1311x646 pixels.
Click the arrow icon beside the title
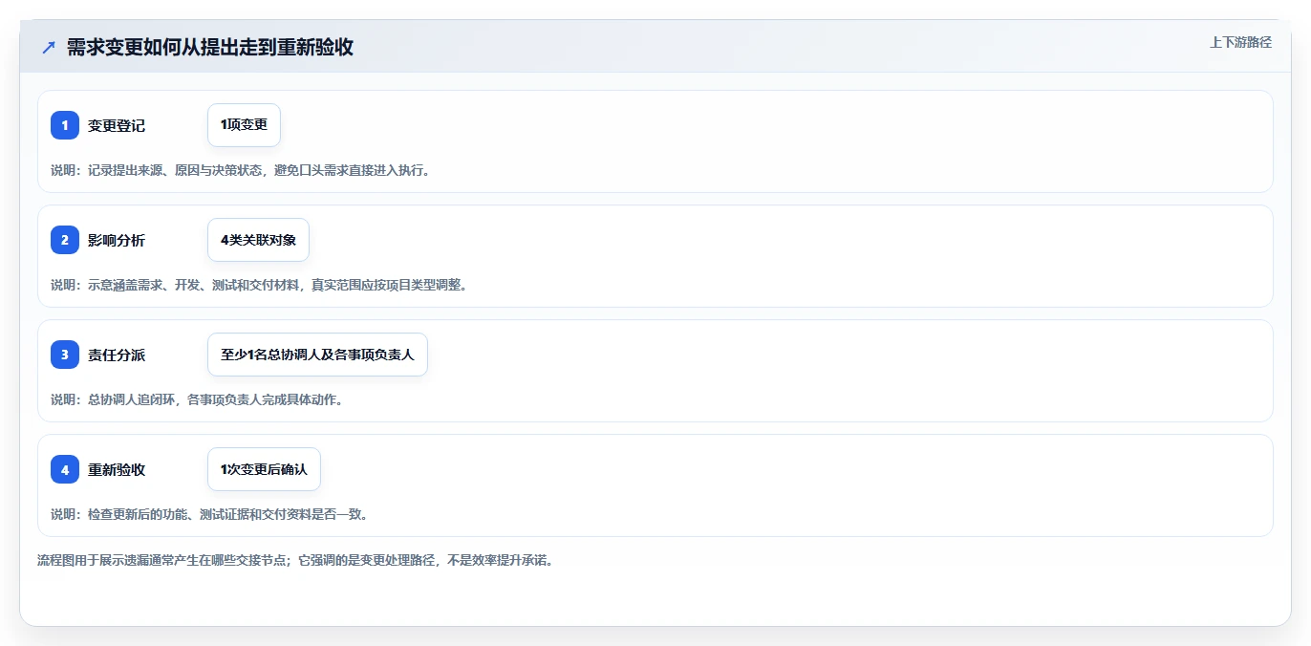pyautogui.click(x=49, y=48)
